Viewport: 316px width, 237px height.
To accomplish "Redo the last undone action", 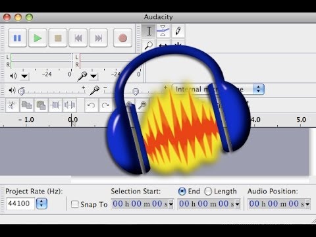I will 105,105.
